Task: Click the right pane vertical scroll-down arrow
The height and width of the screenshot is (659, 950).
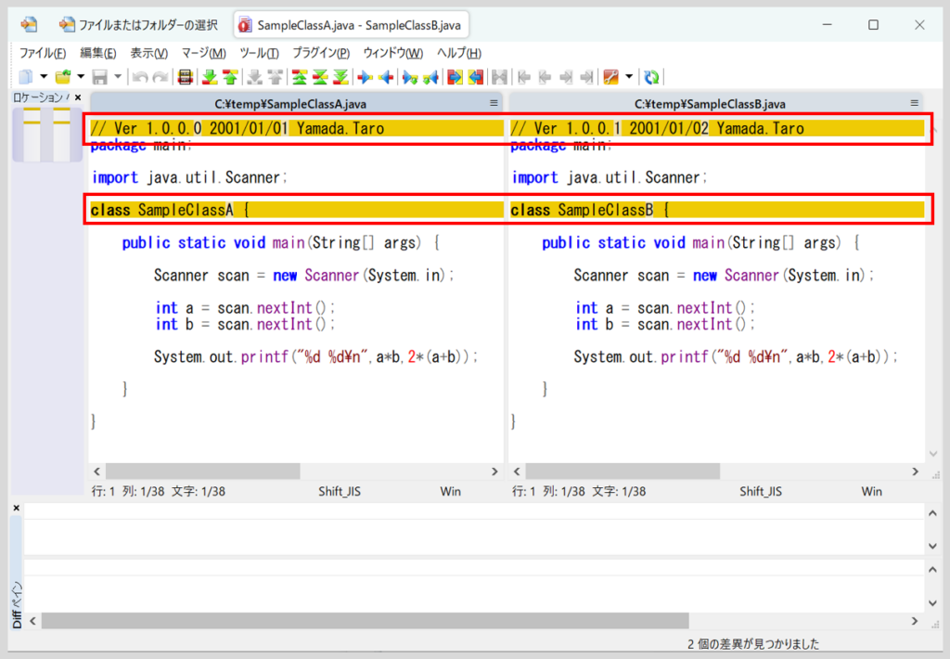Action: pos(933,454)
